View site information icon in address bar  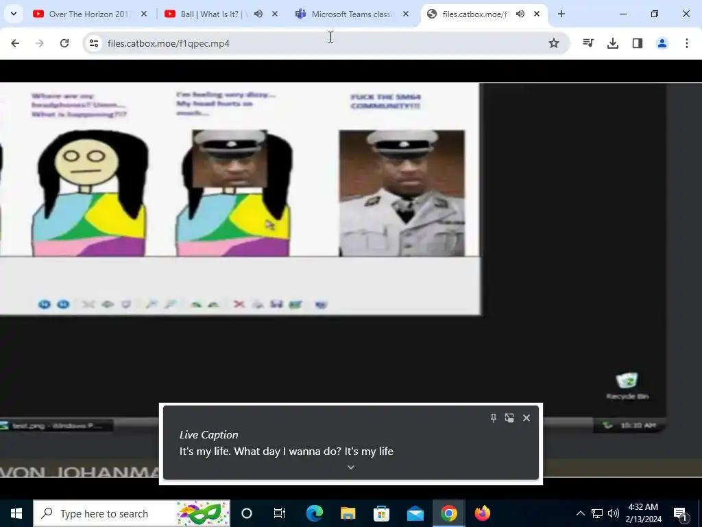93,43
